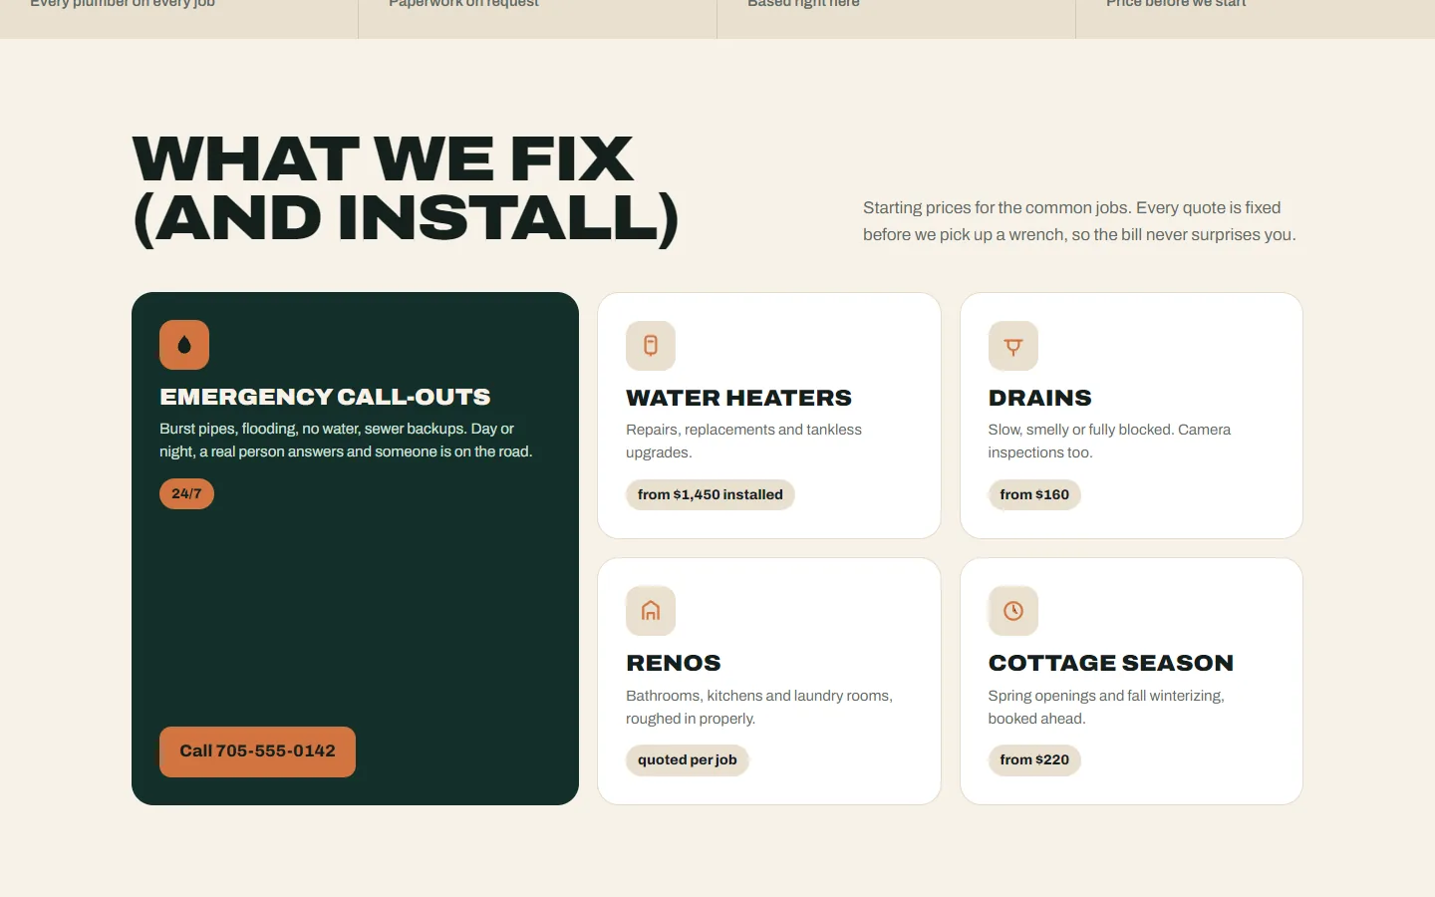This screenshot has height=897, width=1435.
Task: Click the "from $220" price tag
Action: (1034, 759)
